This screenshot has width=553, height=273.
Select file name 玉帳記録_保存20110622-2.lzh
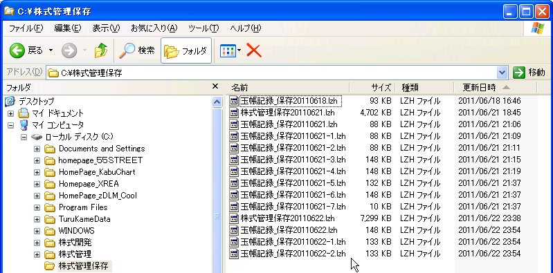pyautogui.click(x=293, y=254)
